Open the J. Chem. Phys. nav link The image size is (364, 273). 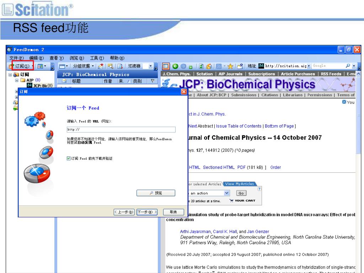(x=176, y=74)
